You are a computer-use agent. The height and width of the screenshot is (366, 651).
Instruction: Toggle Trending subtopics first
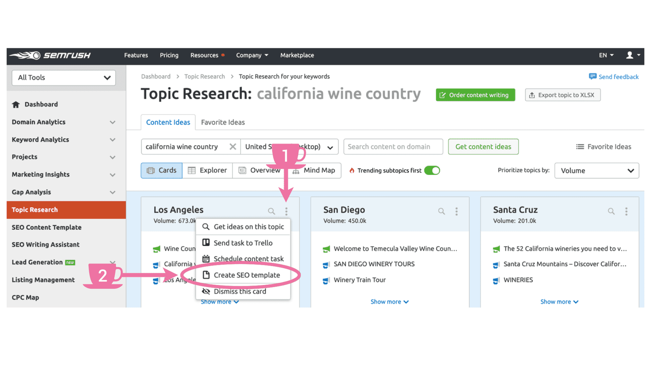(x=433, y=170)
